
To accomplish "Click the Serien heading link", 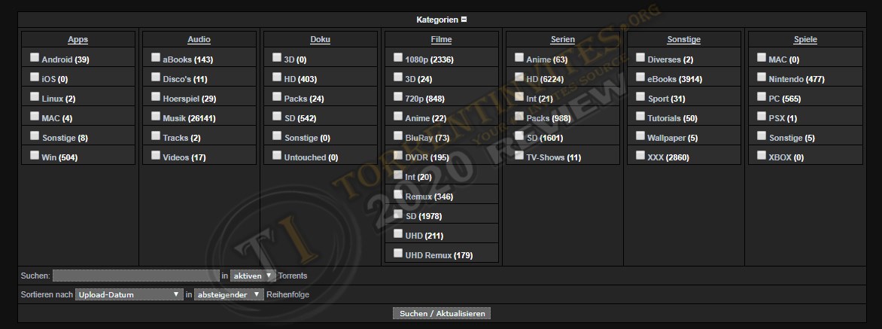I will click(562, 40).
